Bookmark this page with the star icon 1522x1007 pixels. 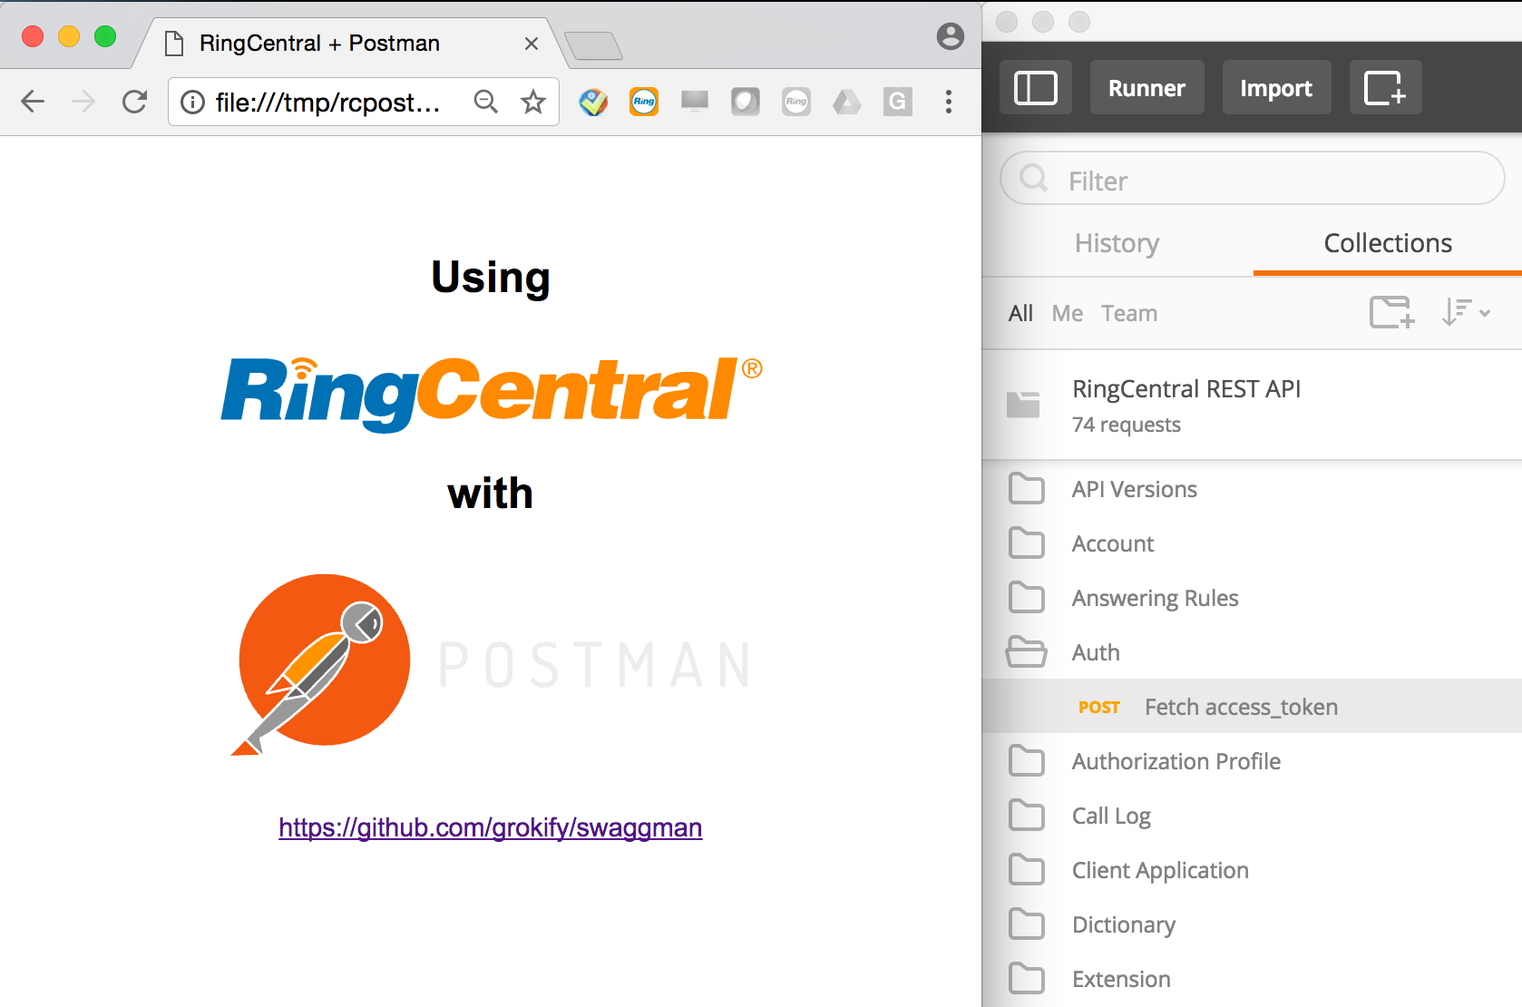533,102
